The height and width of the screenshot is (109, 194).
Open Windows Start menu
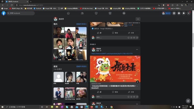[2, 107]
